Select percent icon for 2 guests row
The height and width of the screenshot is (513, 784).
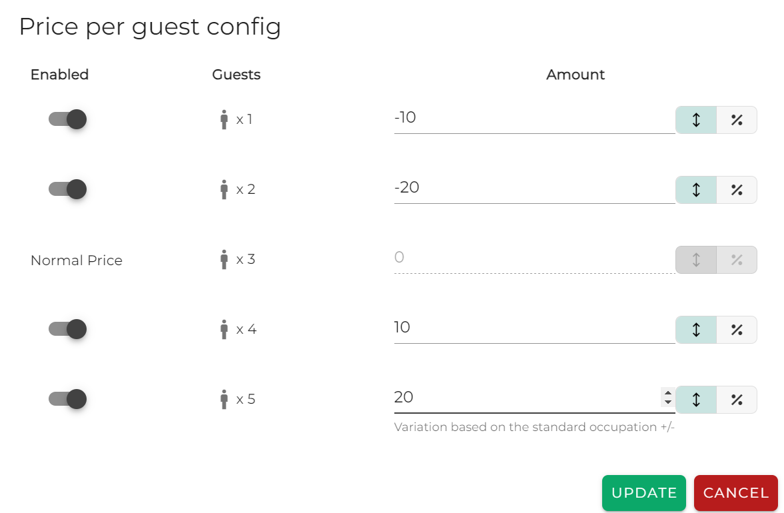tap(737, 190)
